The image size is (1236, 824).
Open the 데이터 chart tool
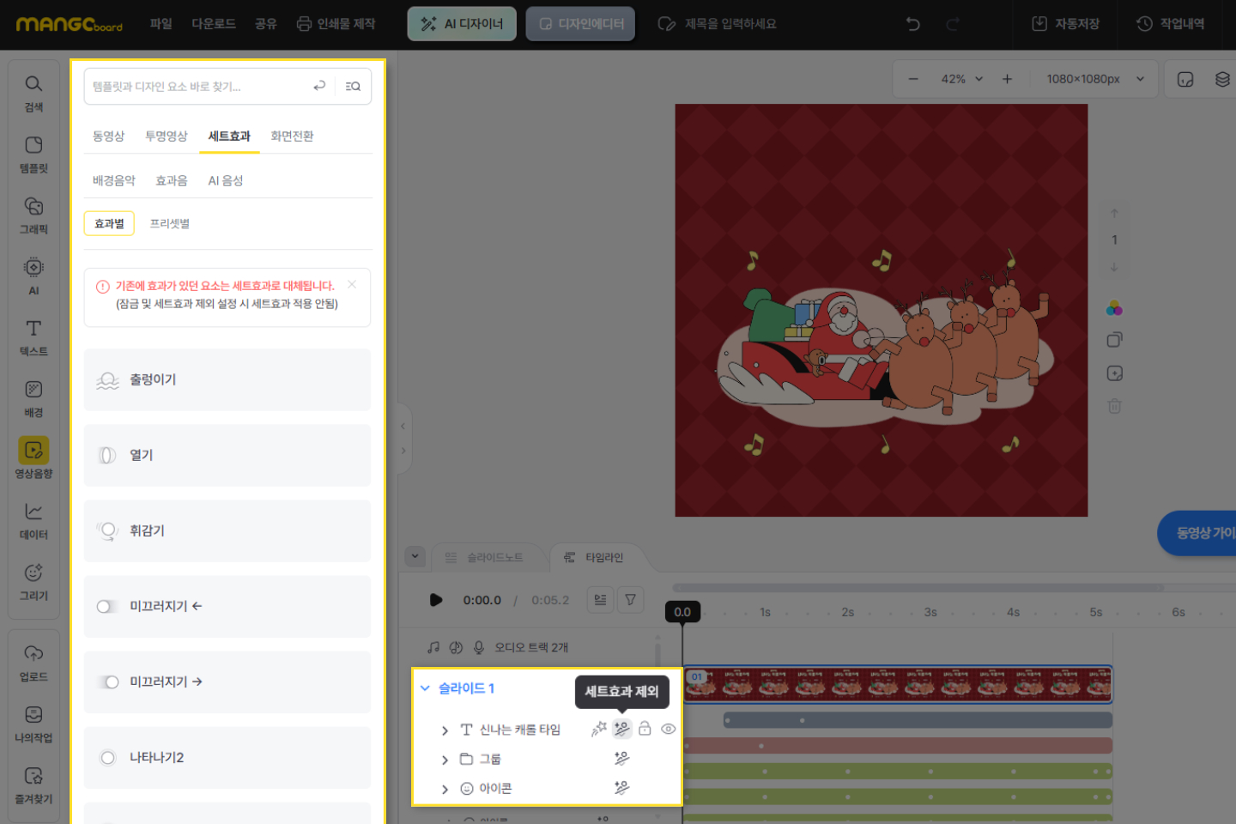pyautogui.click(x=33, y=520)
